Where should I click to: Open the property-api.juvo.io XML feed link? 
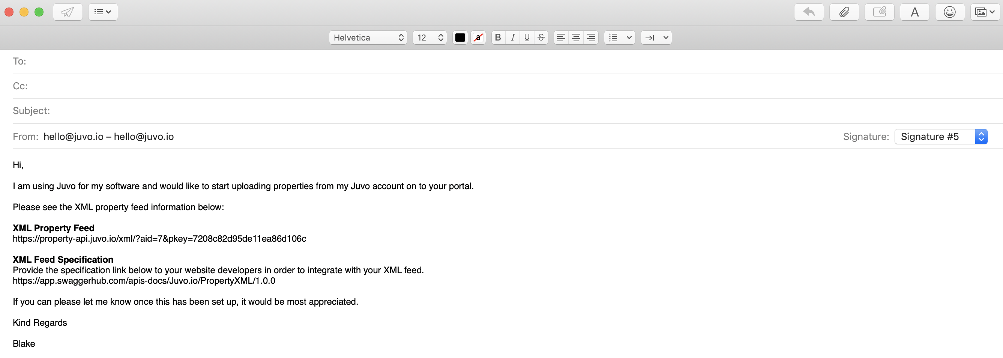pyautogui.click(x=159, y=239)
